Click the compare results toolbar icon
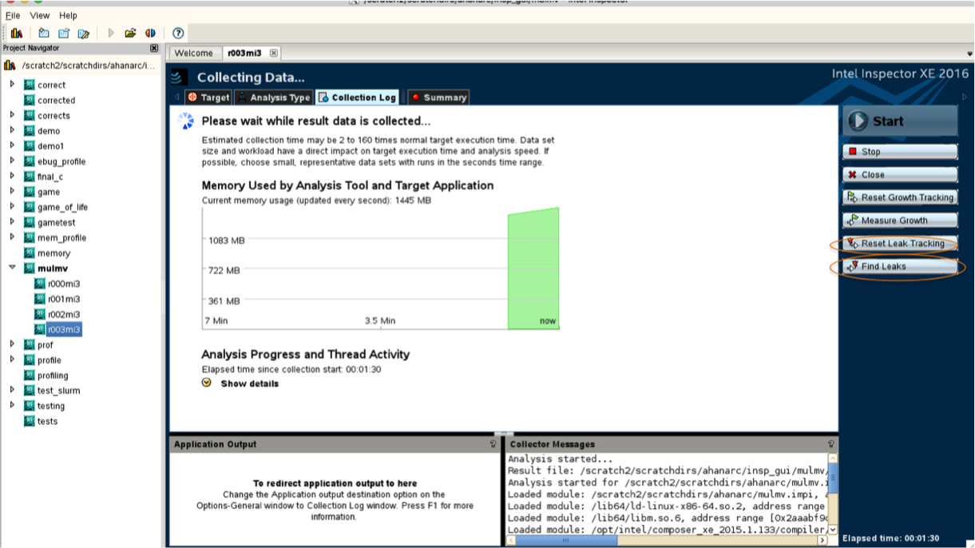The height and width of the screenshot is (548, 975). tap(152, 33)
